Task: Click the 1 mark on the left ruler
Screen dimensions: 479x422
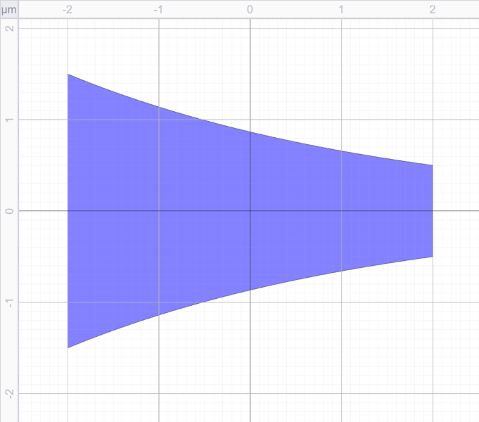Action: [x=9, y=120]
